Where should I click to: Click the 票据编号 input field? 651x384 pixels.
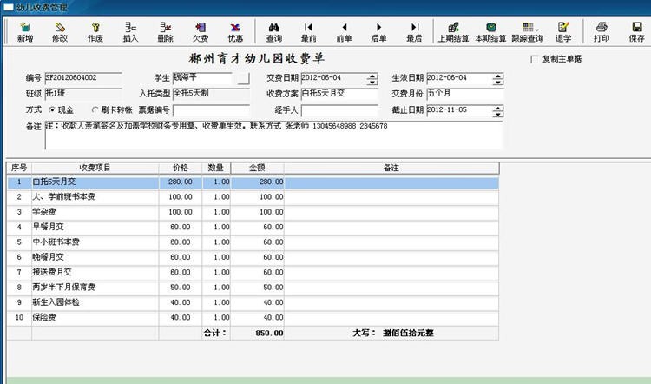tap(211, 110)
